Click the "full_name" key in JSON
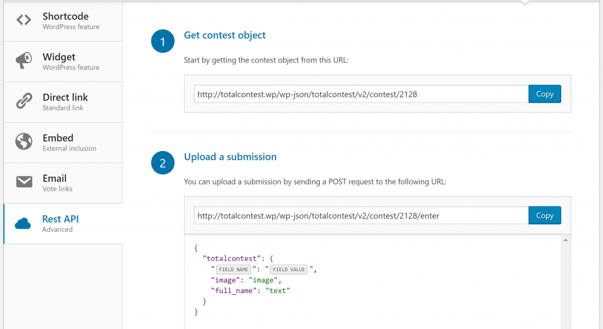603x329 pixels. point(233,291)
